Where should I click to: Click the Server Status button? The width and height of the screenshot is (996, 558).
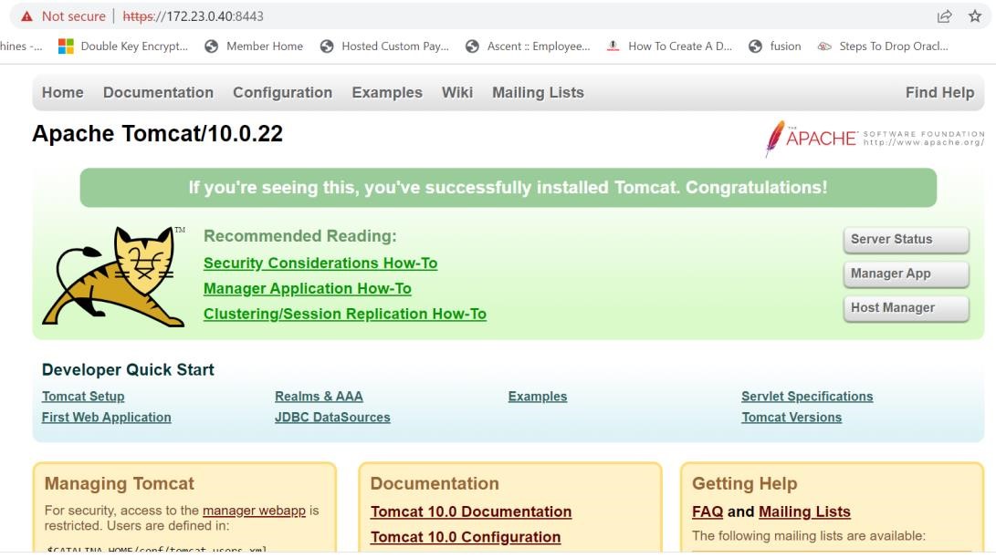(x=907, y=240)
